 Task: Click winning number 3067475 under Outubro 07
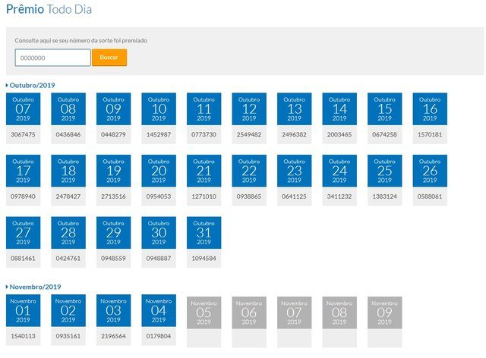(23, 134)
